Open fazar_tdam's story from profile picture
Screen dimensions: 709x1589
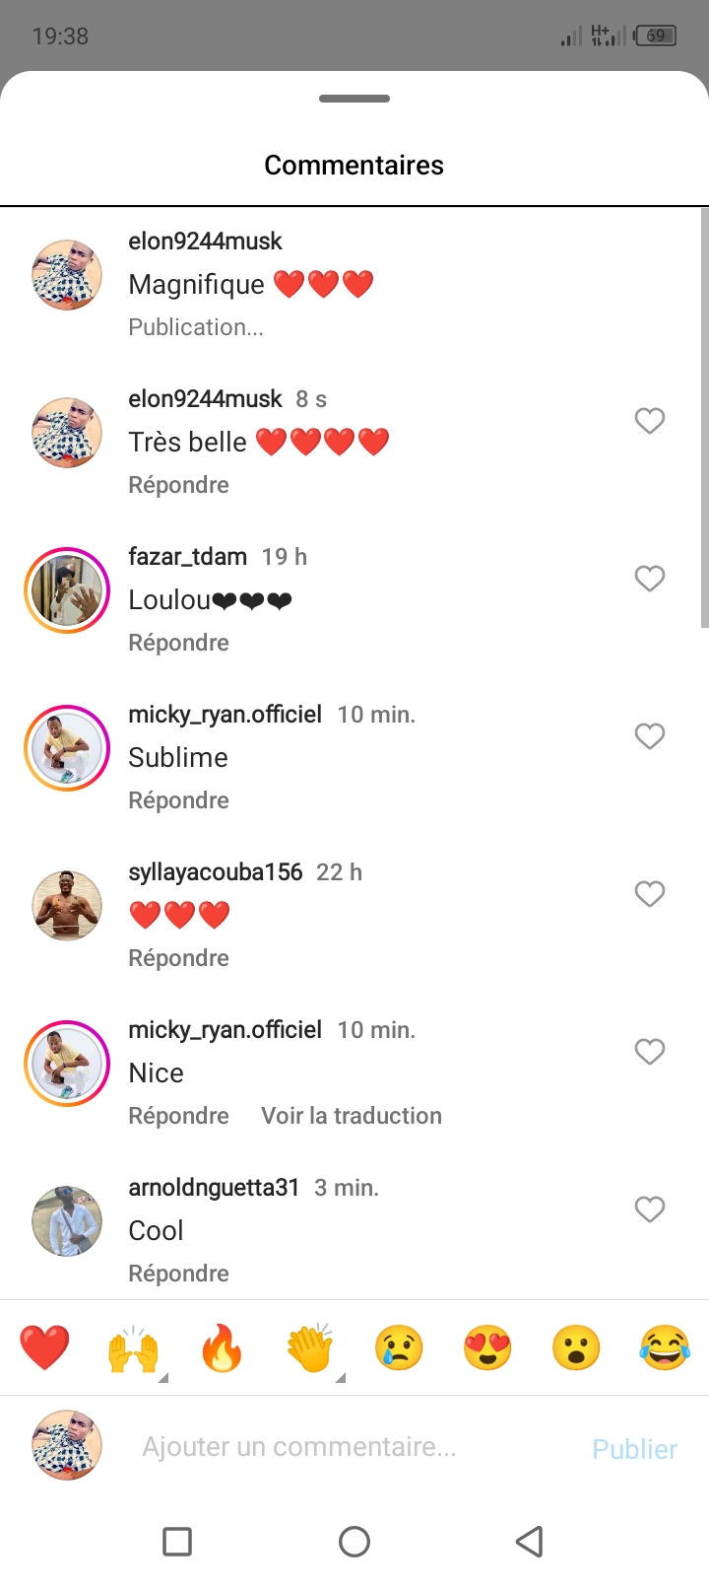click(67, 590)
